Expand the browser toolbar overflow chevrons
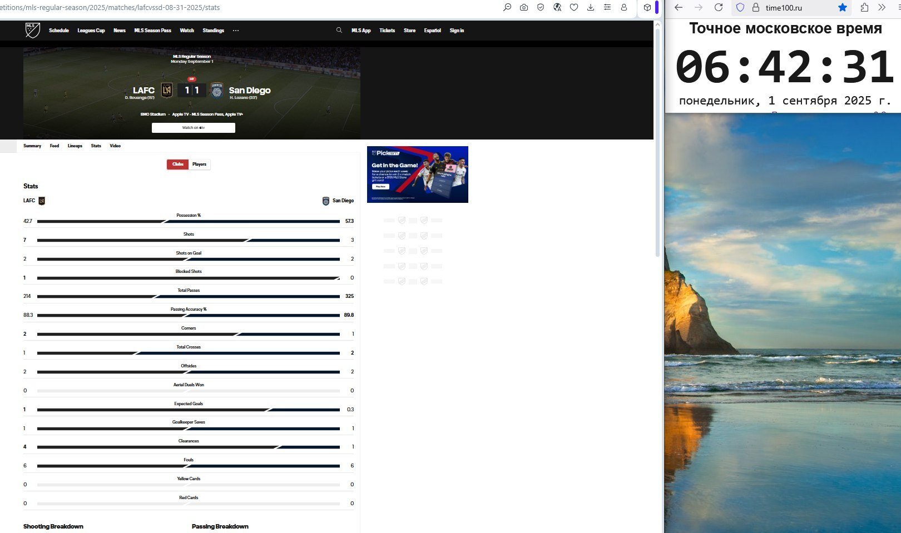 [x=882, y=7]
